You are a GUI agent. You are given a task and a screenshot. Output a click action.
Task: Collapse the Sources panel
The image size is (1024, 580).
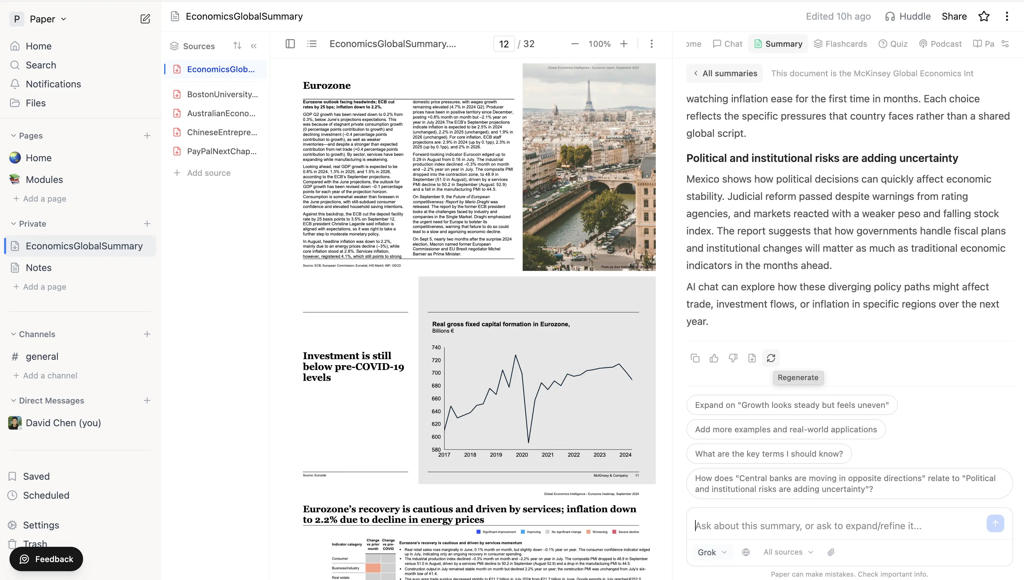(x=254, y=46)
